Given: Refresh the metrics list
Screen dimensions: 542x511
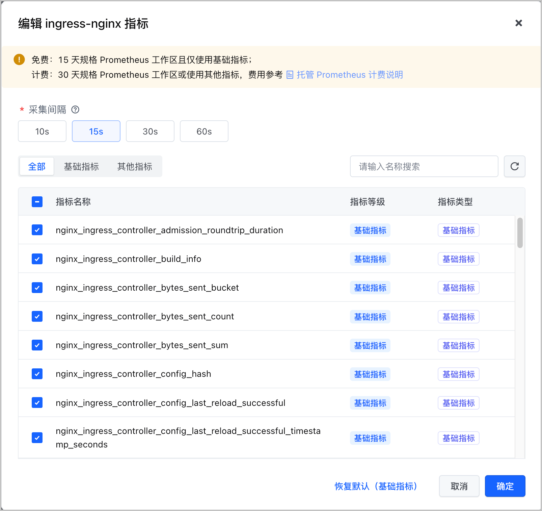Looking at the screenshot, I should click(515, 166).
